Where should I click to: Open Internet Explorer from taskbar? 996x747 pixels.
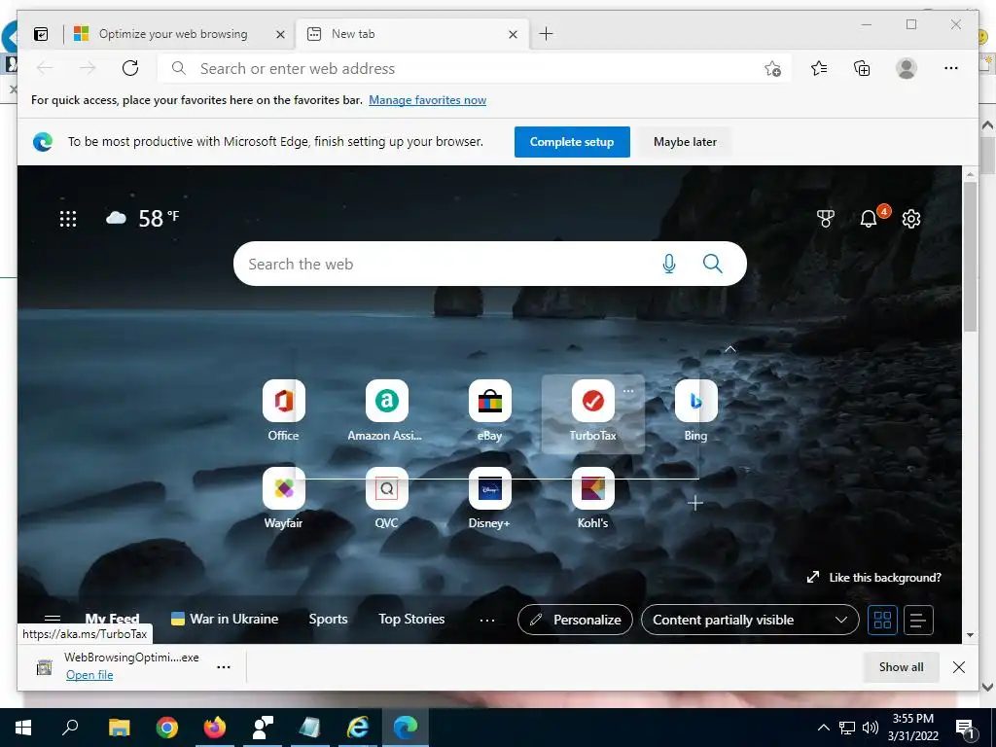[x=358, y=728]
